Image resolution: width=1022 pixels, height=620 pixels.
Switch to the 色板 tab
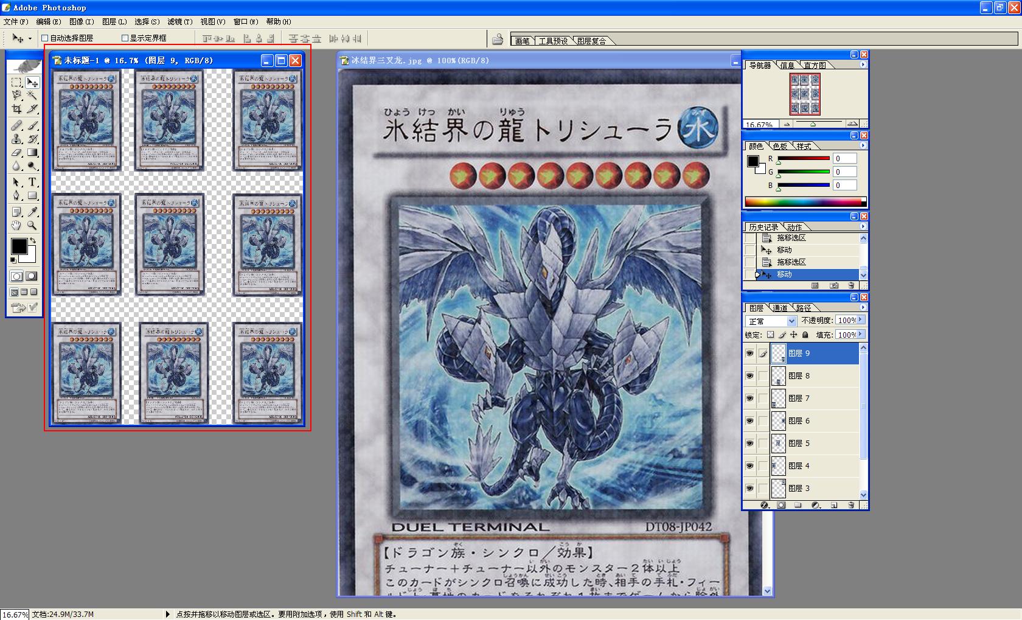780,146
